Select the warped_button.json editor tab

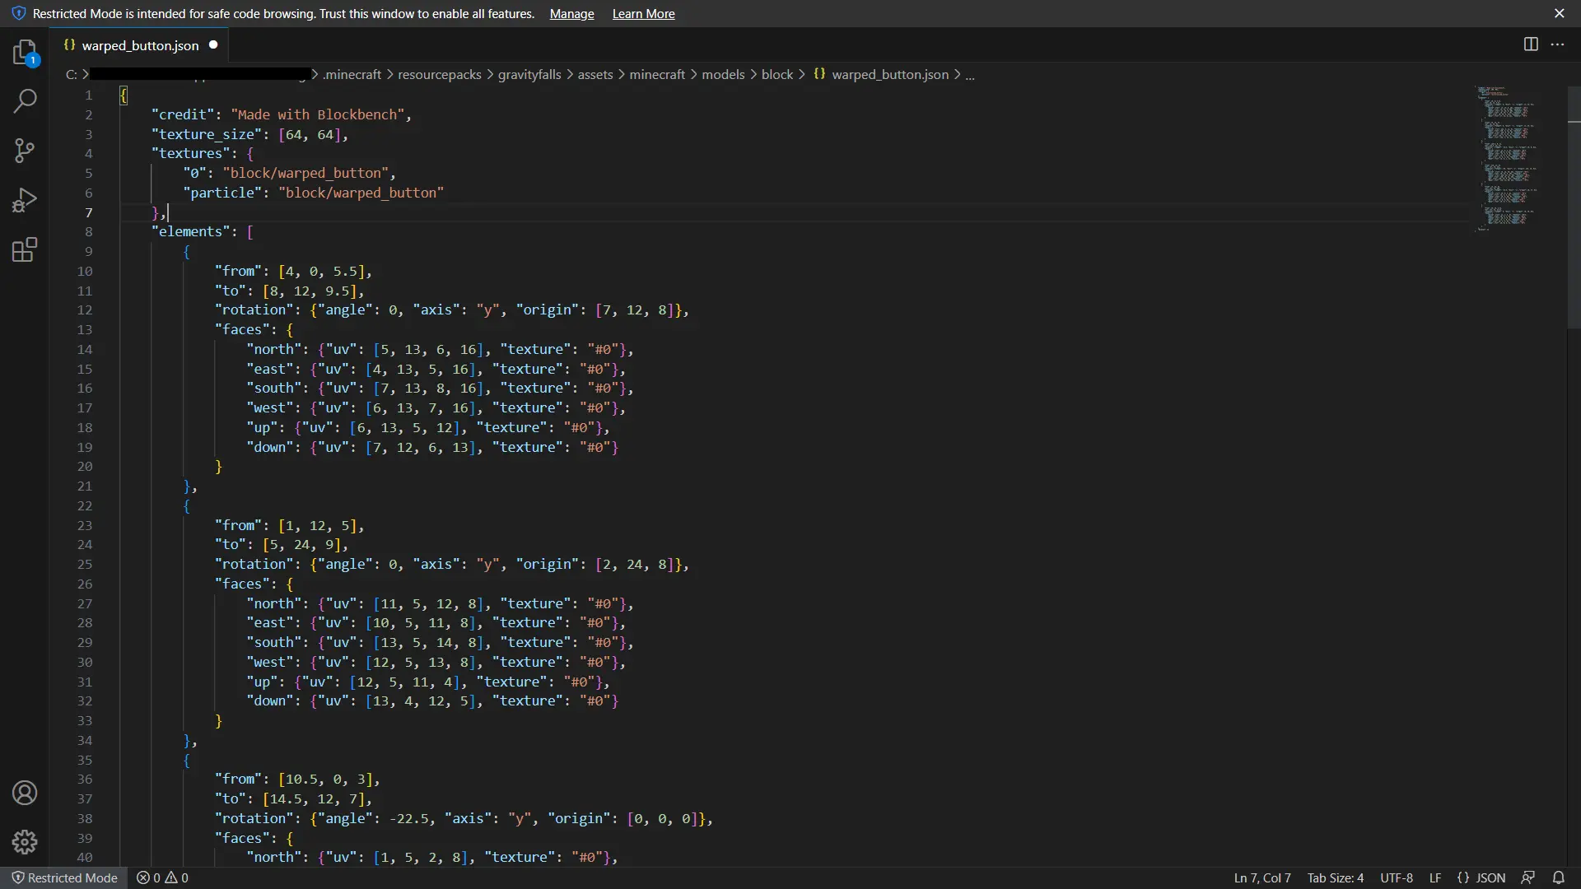point(140,45)
